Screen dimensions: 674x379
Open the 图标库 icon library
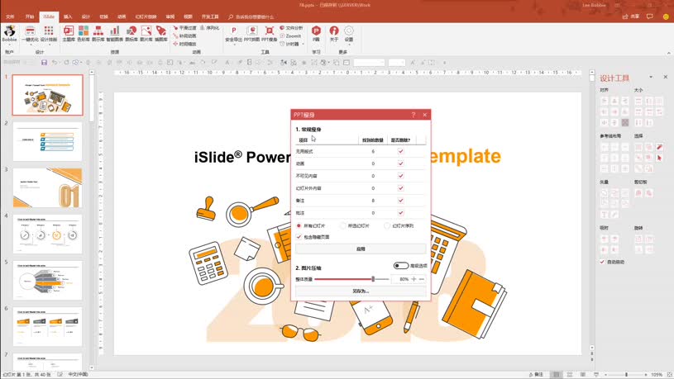[x=131, y=34]
